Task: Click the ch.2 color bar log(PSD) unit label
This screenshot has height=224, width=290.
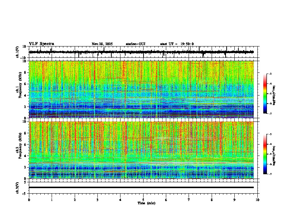Action: [274, 156]
